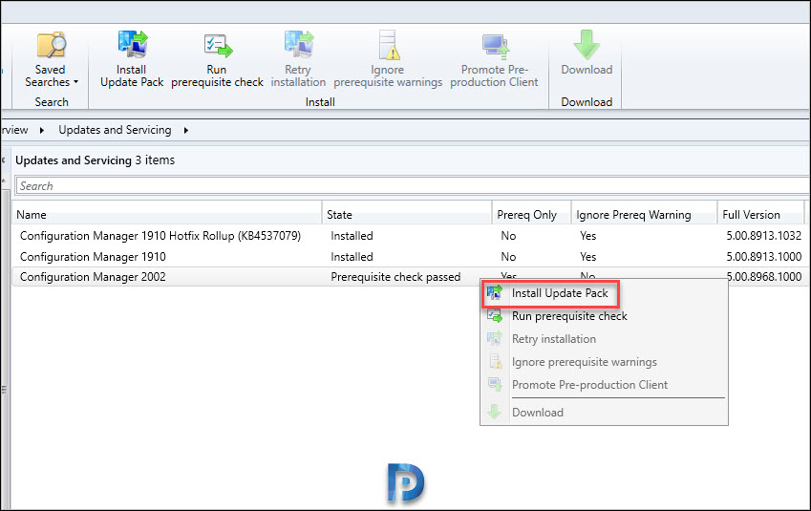Click the Ignore prerequisite warnings context menu icon
This screenshot has width=811, height=511.
coord(496,362)
